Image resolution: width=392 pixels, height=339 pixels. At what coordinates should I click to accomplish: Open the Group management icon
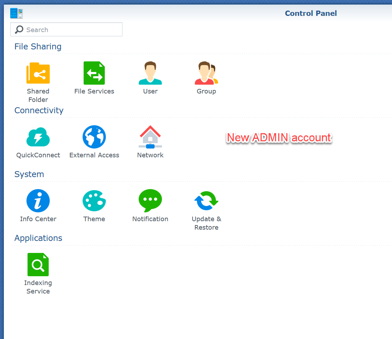pos(206,73)
